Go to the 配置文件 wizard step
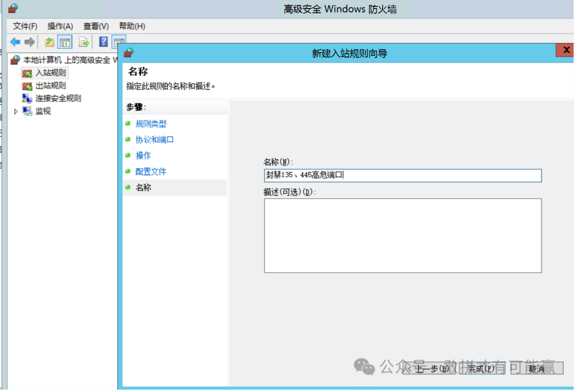The image size is (574, 390). click(x=151, y=171)
